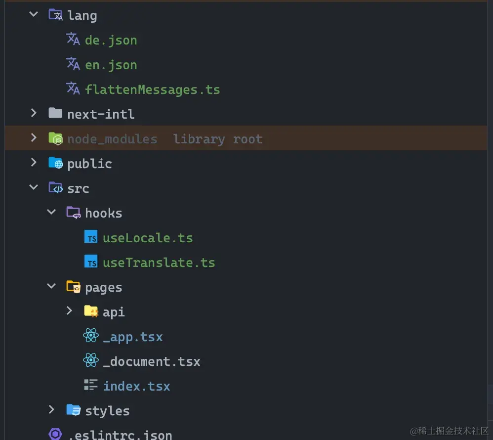Collapse the pages folder chevron
This screenshot has height=440, width=493.
click(51, 286)
